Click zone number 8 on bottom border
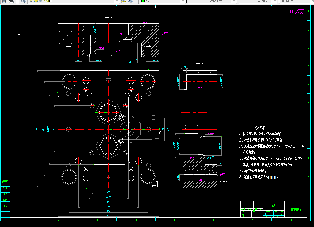Viewport: 314px width, 227px height. coord(291,220)
